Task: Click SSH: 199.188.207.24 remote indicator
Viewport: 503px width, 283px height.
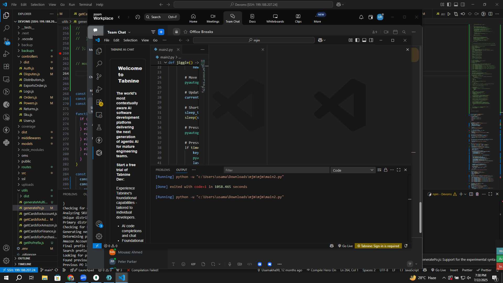Action: (x=18, y=270)
